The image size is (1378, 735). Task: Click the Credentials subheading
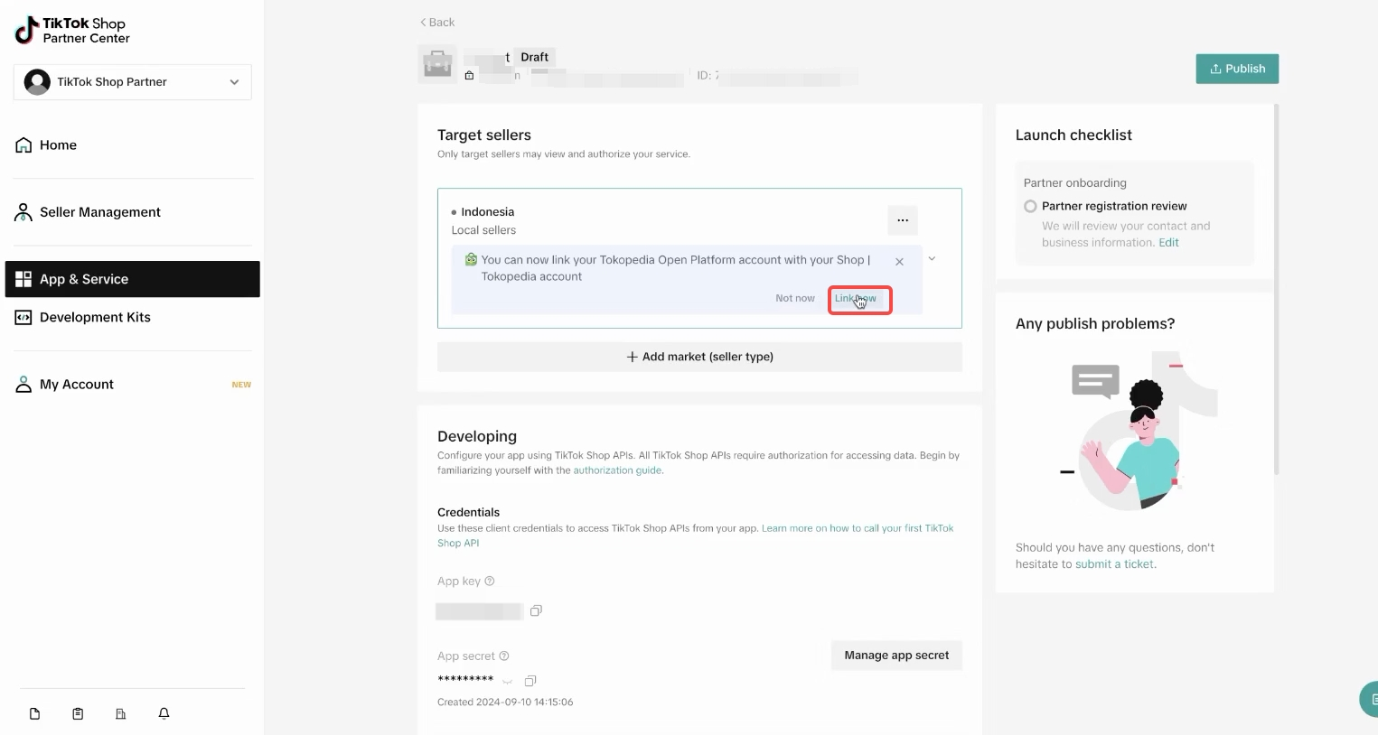pos(468,512)
